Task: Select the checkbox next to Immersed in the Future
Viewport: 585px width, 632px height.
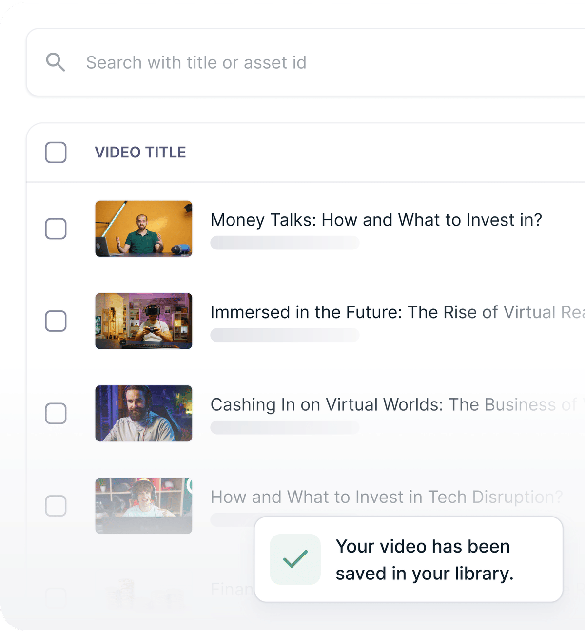Action: [56, 321]
